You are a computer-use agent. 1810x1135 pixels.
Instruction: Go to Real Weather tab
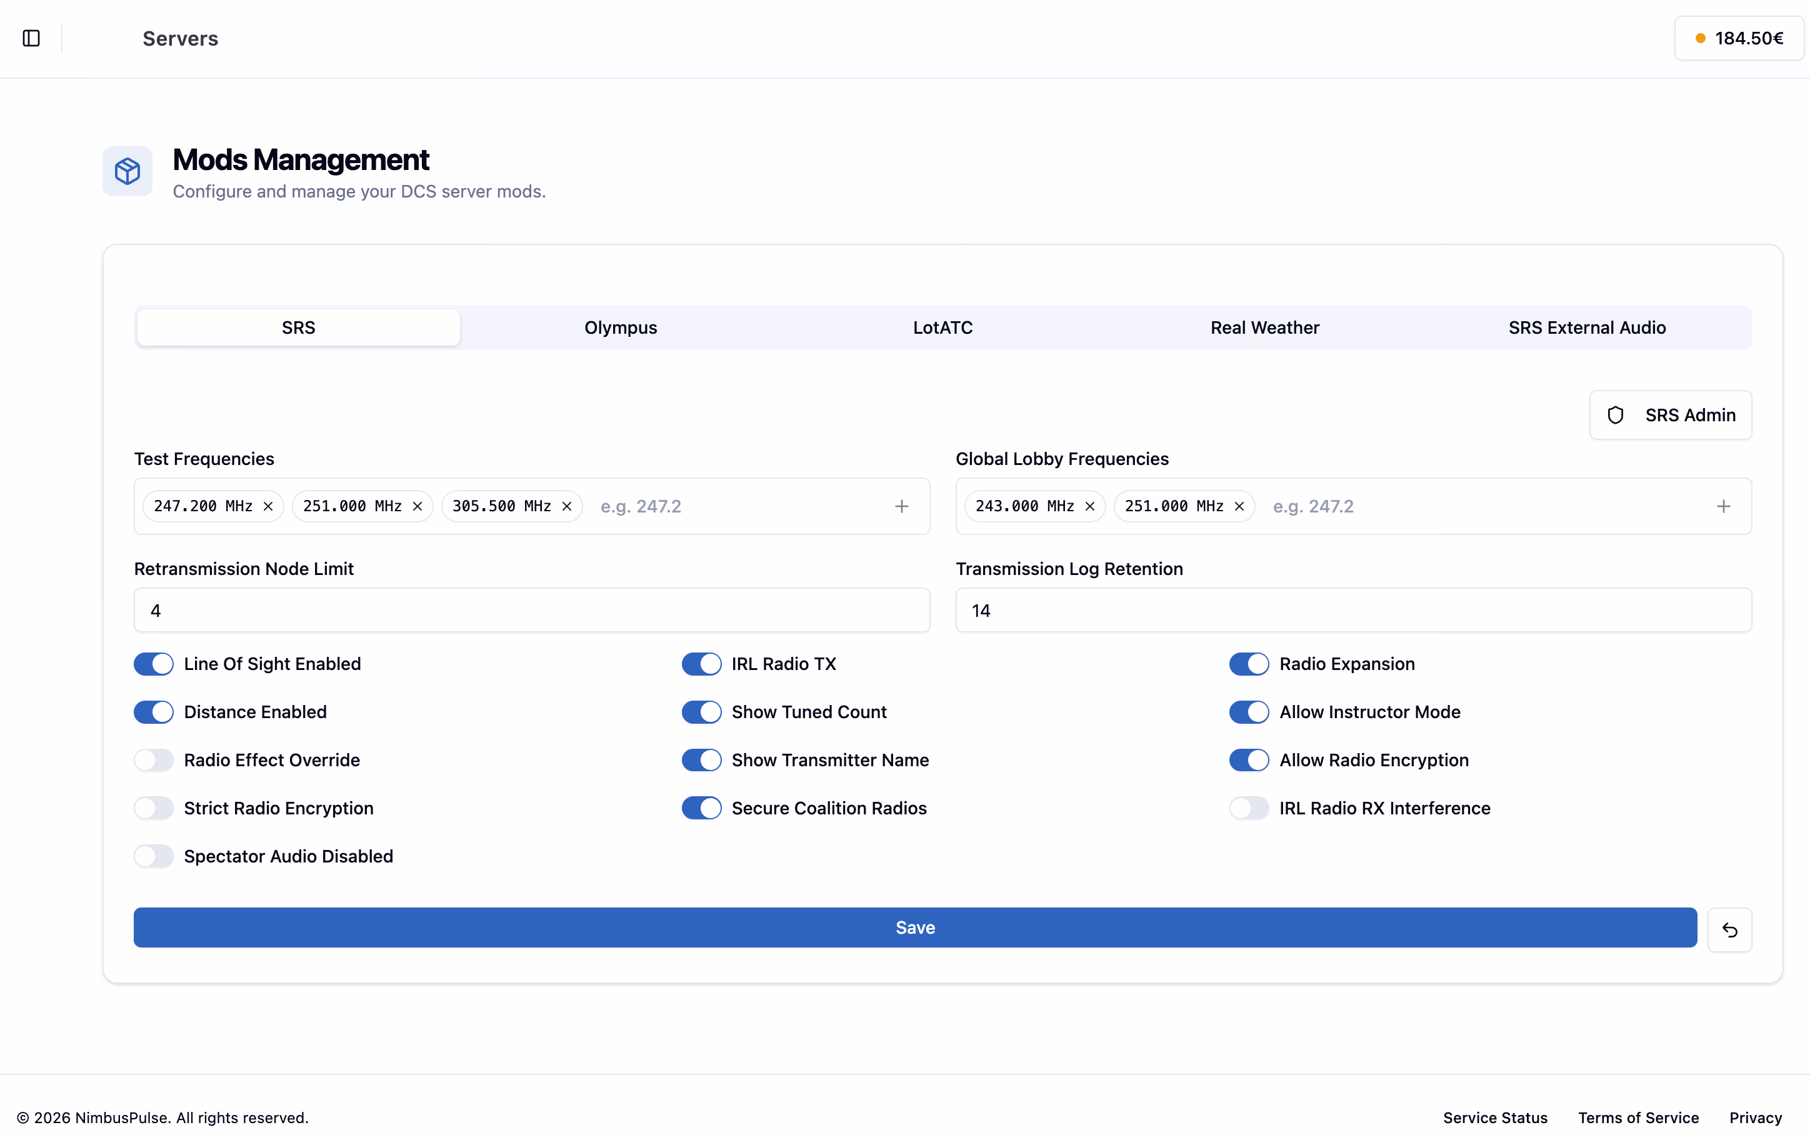1264,328
